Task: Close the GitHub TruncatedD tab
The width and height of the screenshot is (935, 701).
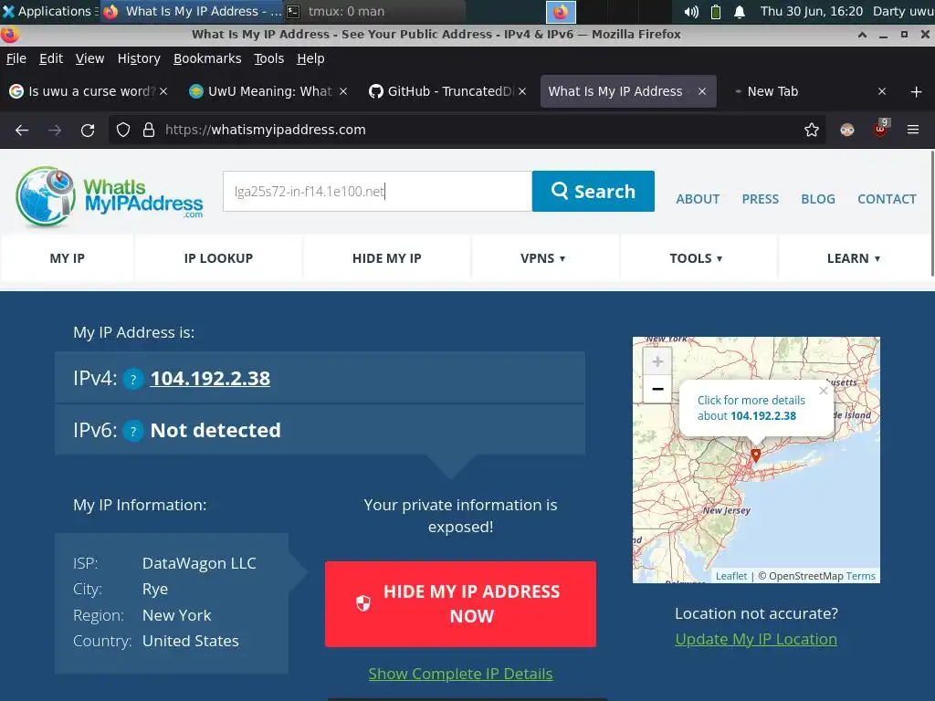Action: 522,91
